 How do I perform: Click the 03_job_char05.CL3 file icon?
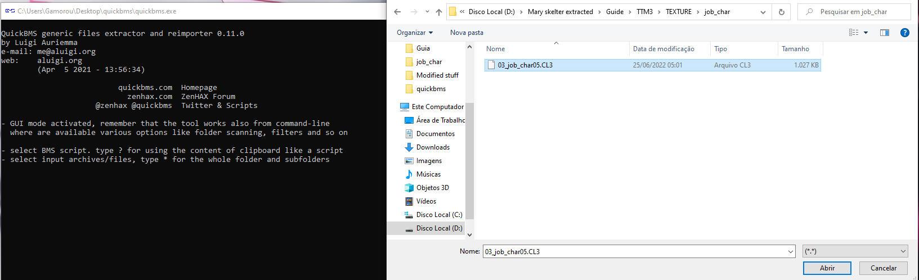[491, 65]
